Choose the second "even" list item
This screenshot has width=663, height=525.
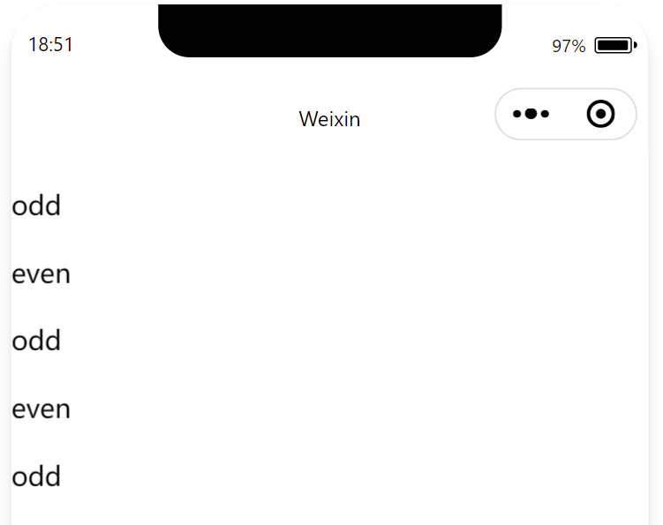41,409
